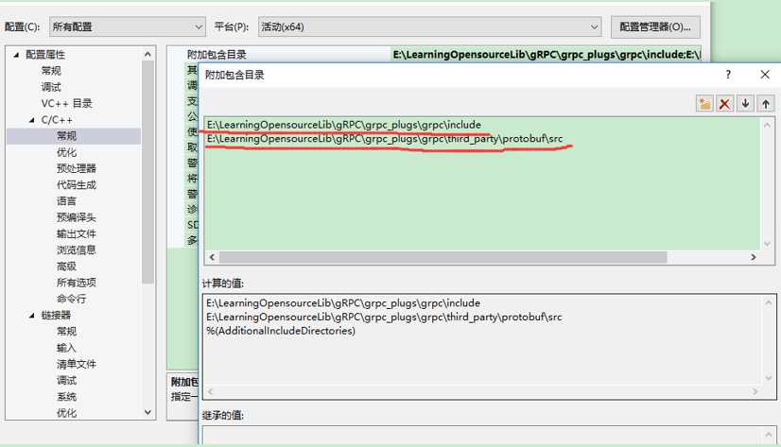This screenshot has width=781, height=447.
Task: Select 预处理器 tree item
Action: [x=77, y=169]
